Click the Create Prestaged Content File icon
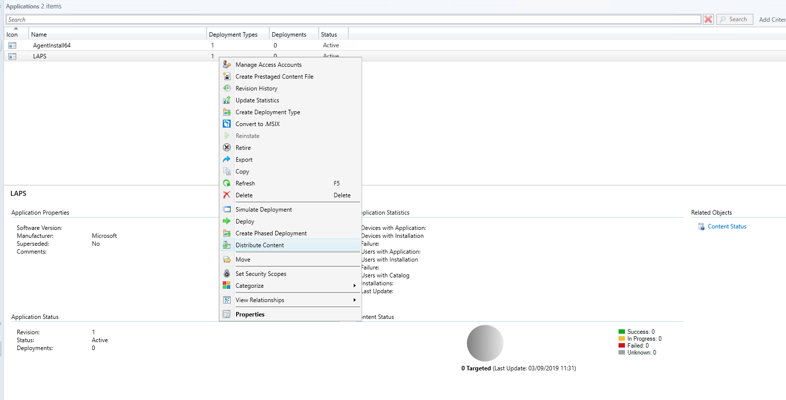This screenshot has height=400, width=786. [227, 77]
